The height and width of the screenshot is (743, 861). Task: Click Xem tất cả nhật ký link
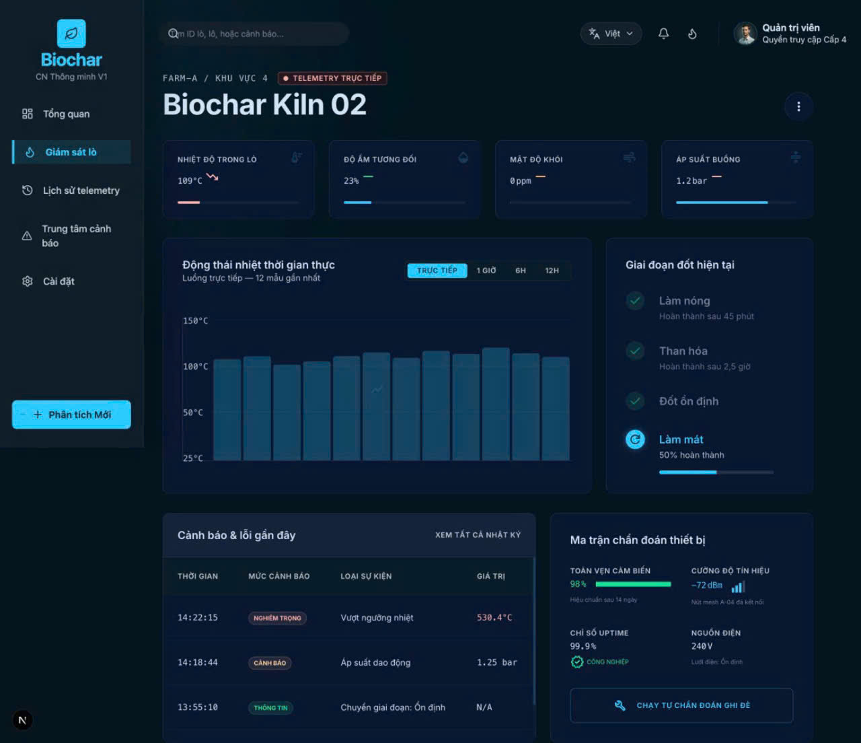pyautogui.click(x=478, y=535)
